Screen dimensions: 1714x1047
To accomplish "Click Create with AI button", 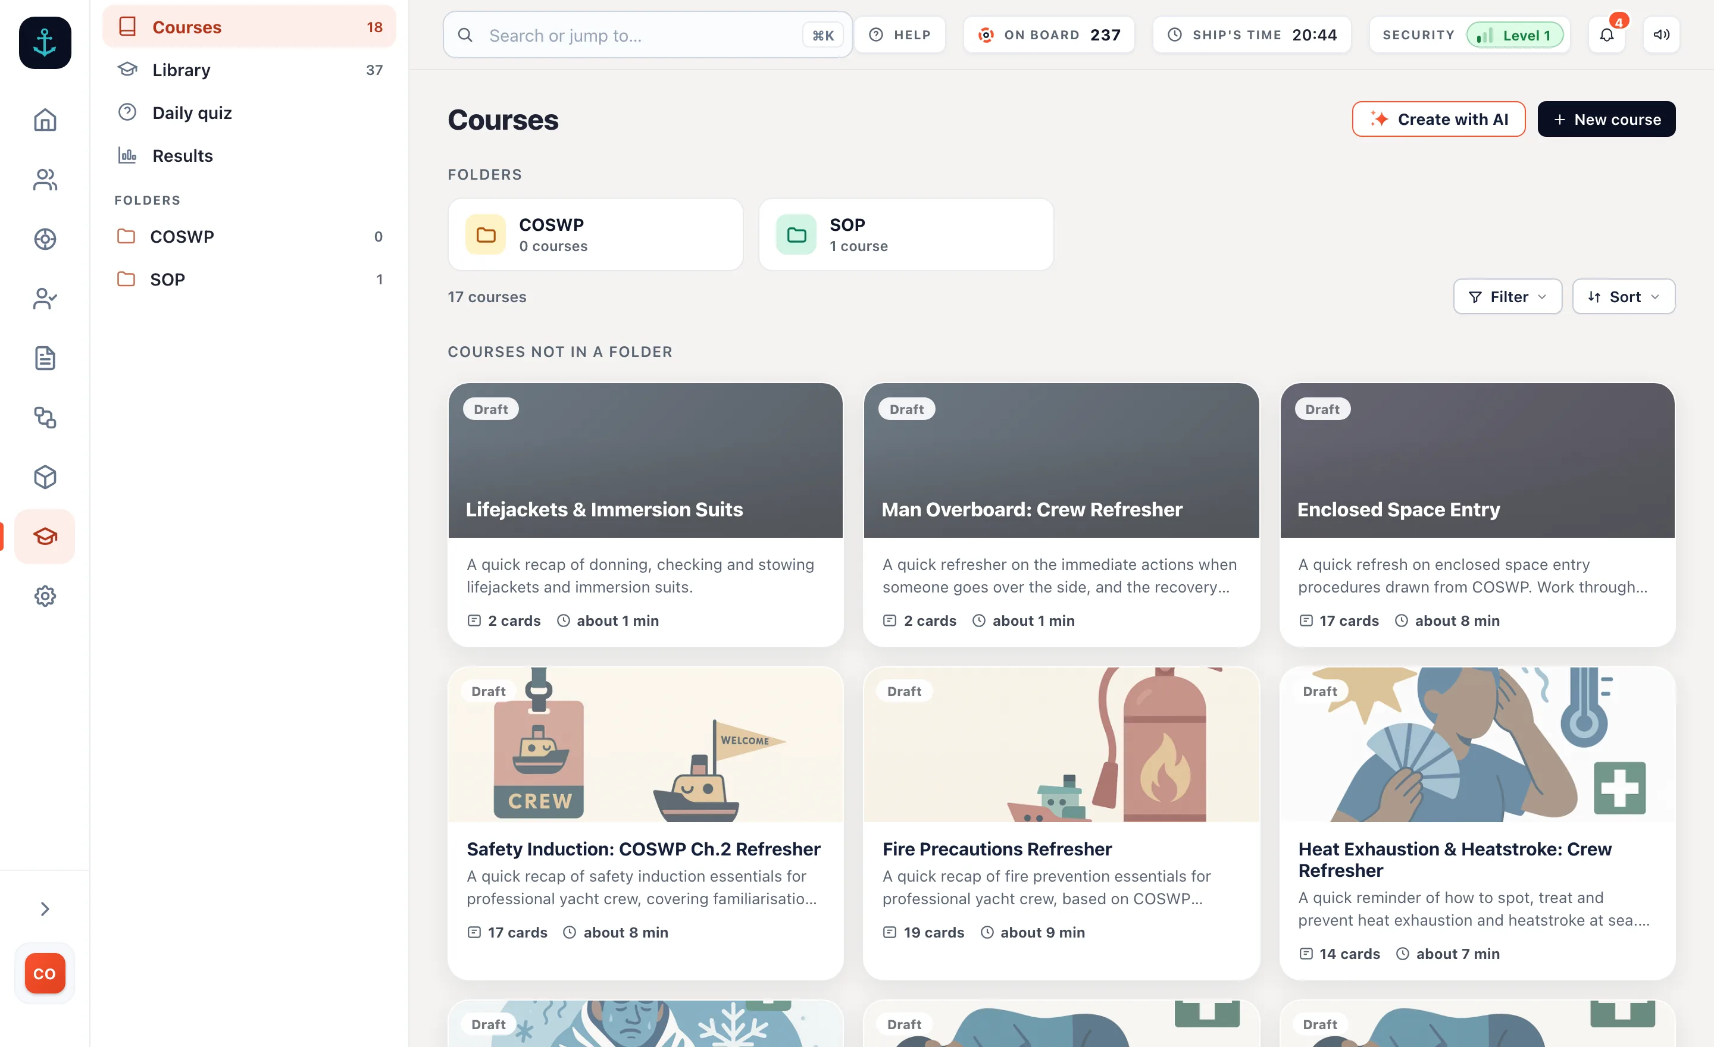I will 1438,119.
